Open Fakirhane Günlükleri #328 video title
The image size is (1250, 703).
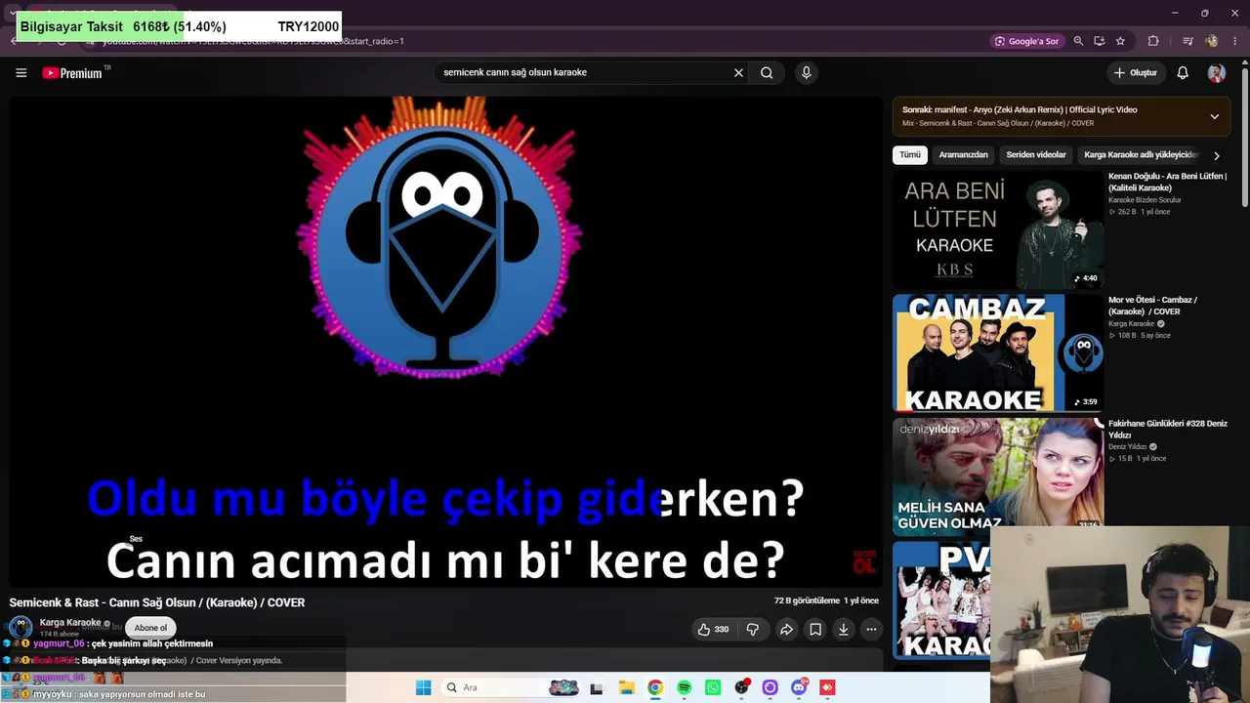tap(1168, 429)
